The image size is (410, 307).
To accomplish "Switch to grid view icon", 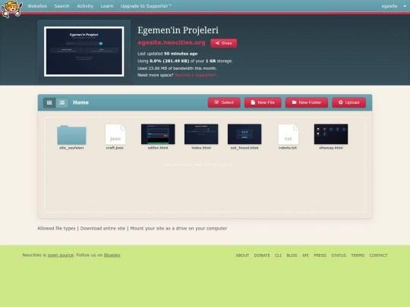I will [x=49, y=102].
